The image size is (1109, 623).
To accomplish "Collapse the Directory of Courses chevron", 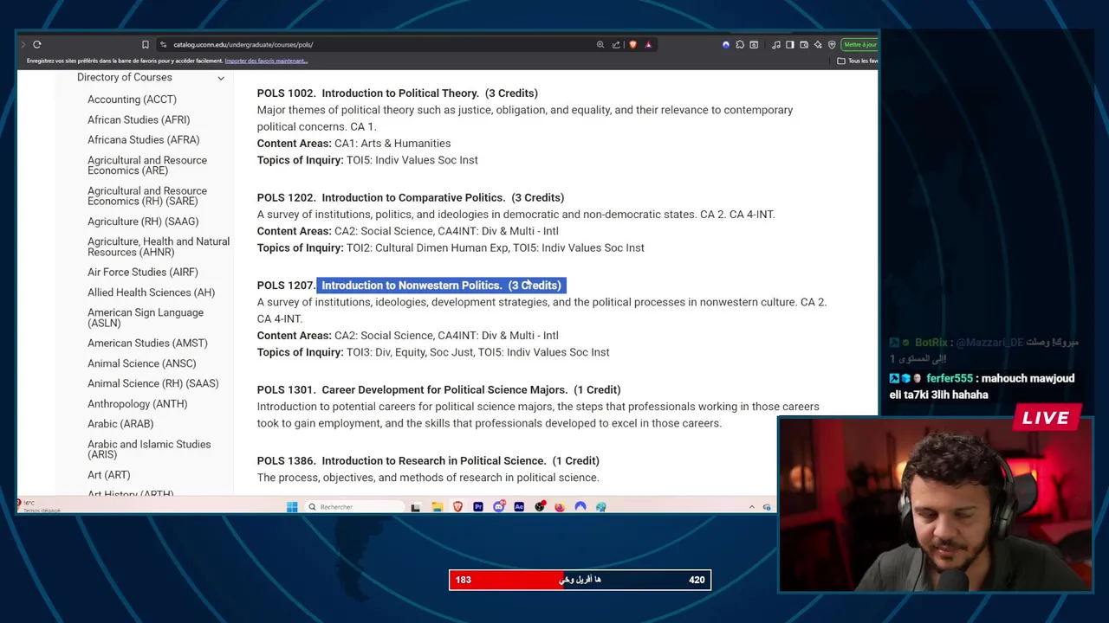I will 221,78.
